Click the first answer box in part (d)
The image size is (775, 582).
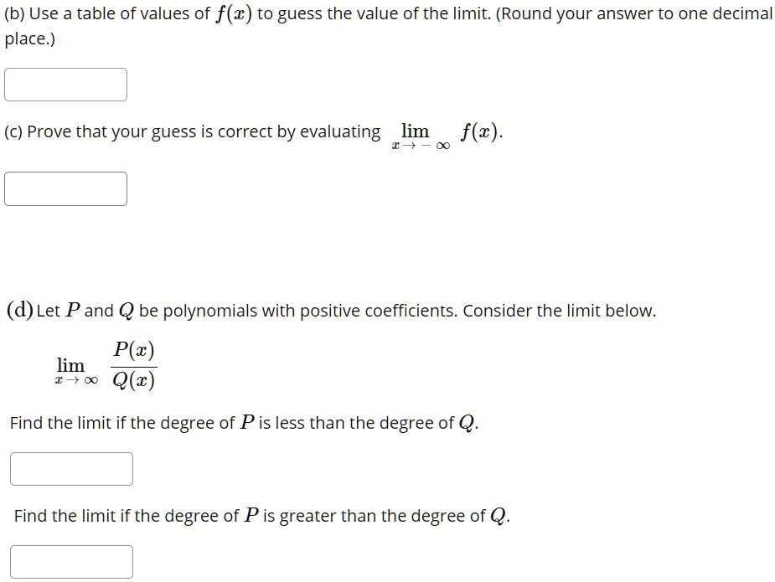[70, 468]
